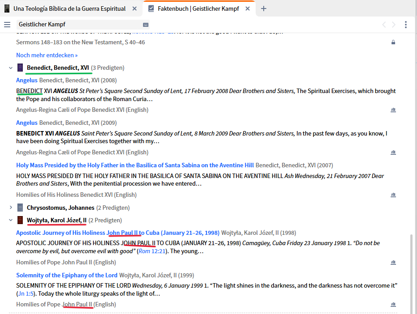Screen dimensions: 417x314
Task: Click the lock icon beside Sermons 148–183
Action: [393, 42]
